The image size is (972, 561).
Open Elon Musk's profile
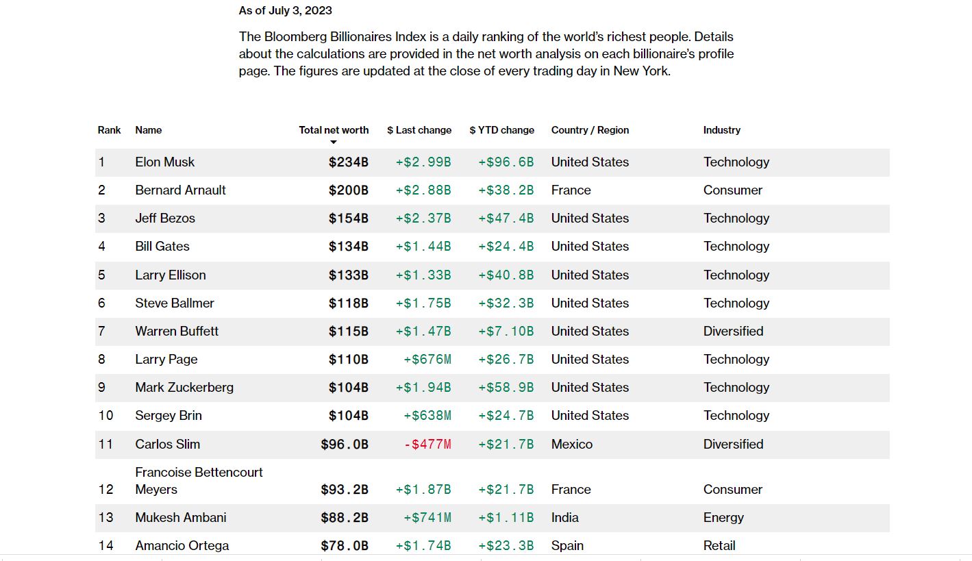tap(165, 162)
